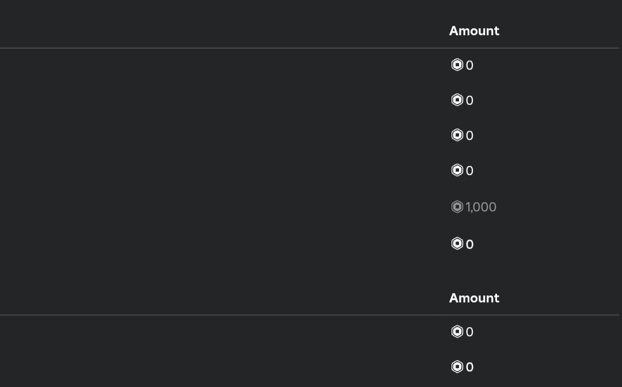Click the divider line under bottom Amount header
The height and width of the screenshot is (387, 622).
(309, 315)
